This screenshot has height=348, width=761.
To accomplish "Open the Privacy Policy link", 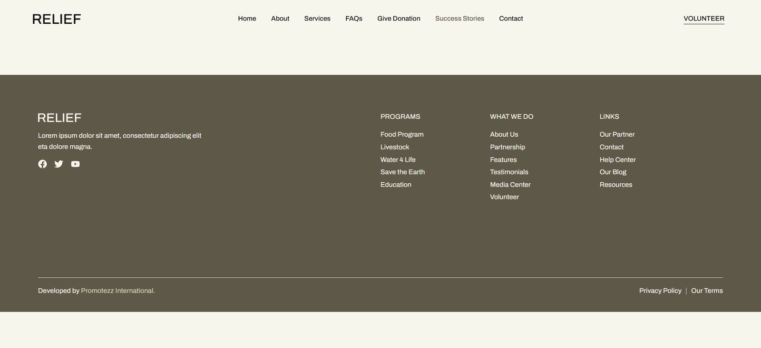I will coord(660,291).
